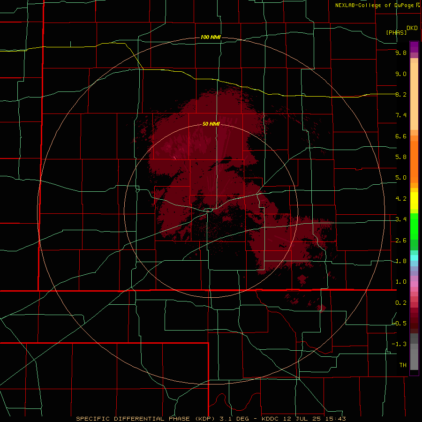The image size is (422, 422).
Task: Pick the yellow color bar segment
Action: pyautogui.click(x=414, y=201)
